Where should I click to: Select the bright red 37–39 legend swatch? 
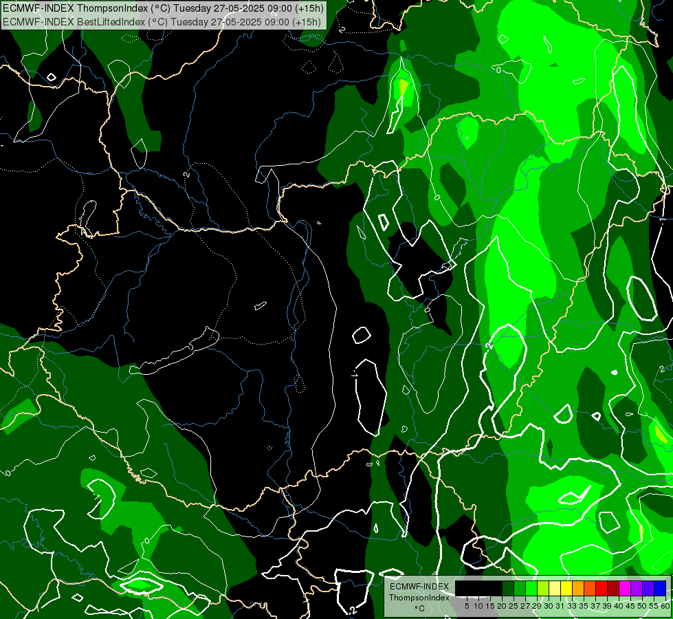(x=602, y=588)
